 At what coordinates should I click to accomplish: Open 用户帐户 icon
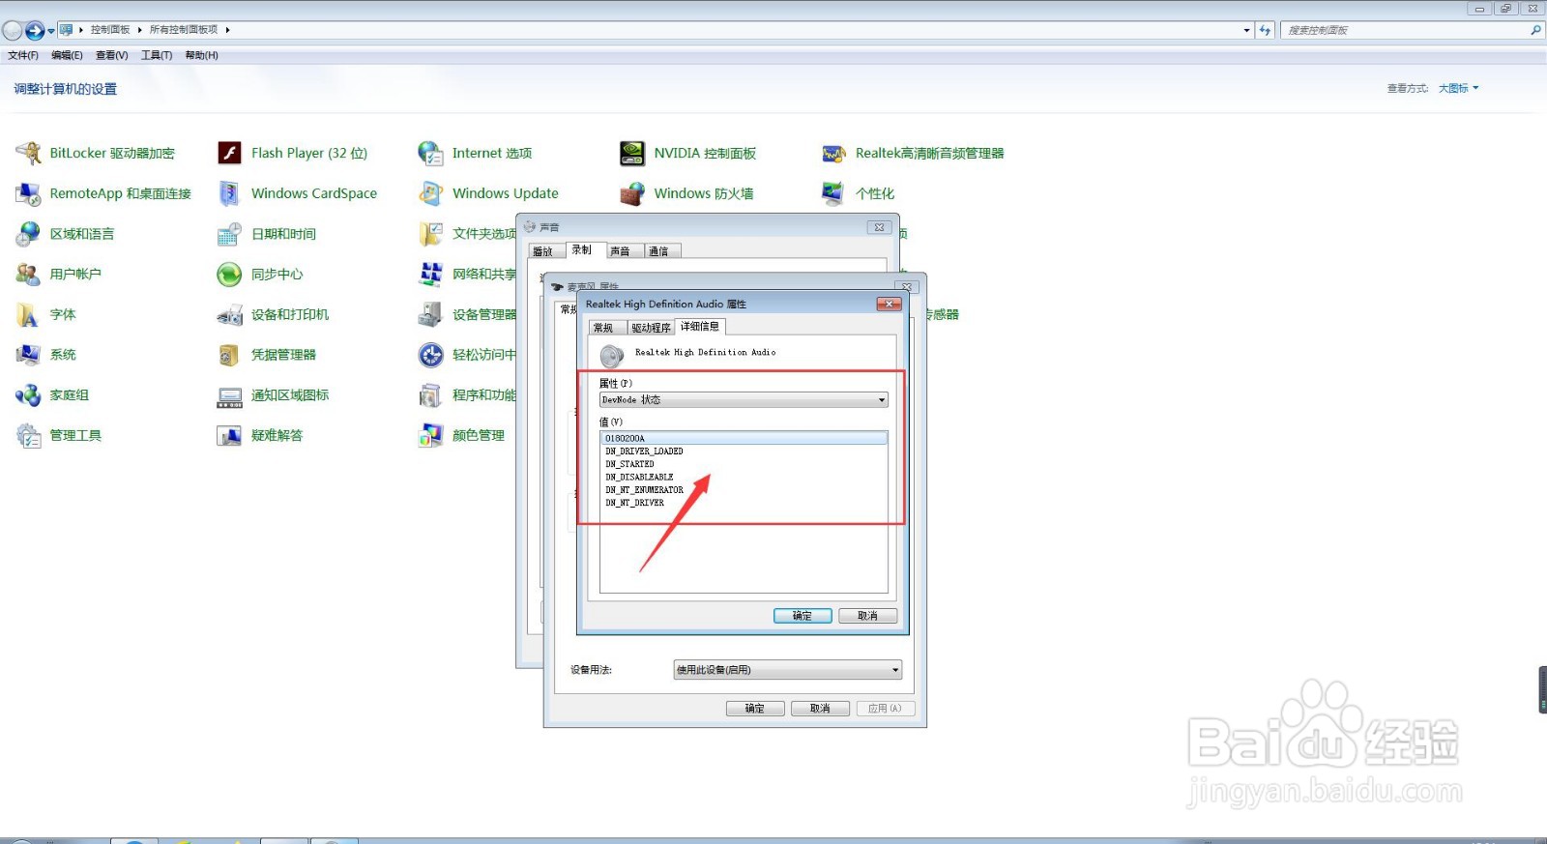(x=29, y=275)
